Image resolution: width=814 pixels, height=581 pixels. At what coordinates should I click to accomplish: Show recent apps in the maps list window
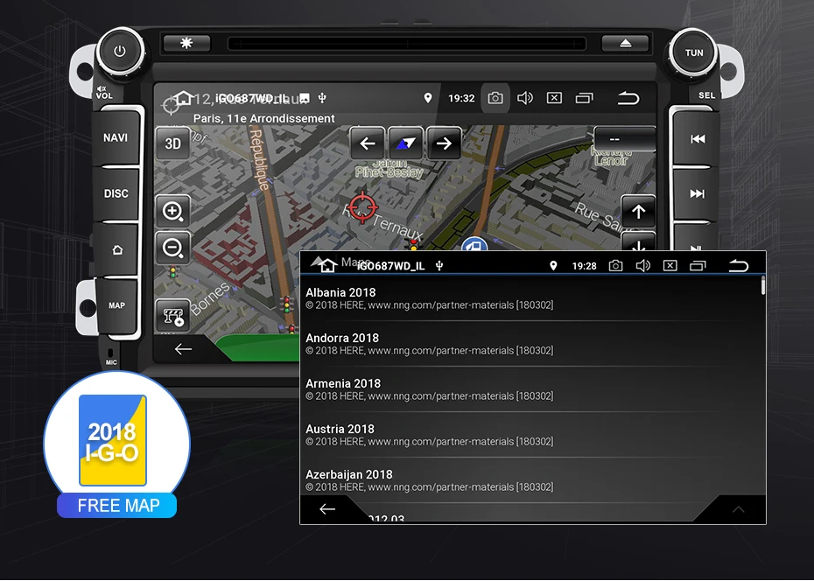coord(698,266)
